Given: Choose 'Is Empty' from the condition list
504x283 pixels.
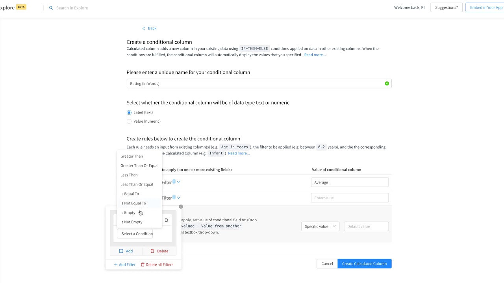Looking at the screenshot, I should tap(128, 213).
